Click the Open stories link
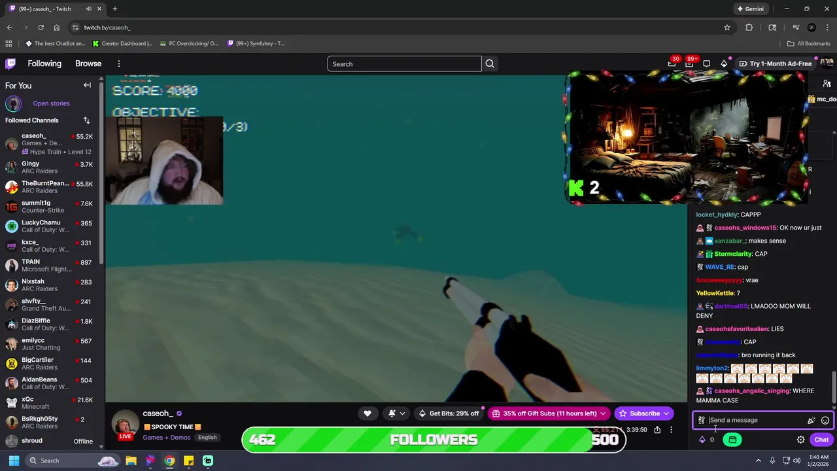Viewport: 837px width, 471px height. pos(51,103)
